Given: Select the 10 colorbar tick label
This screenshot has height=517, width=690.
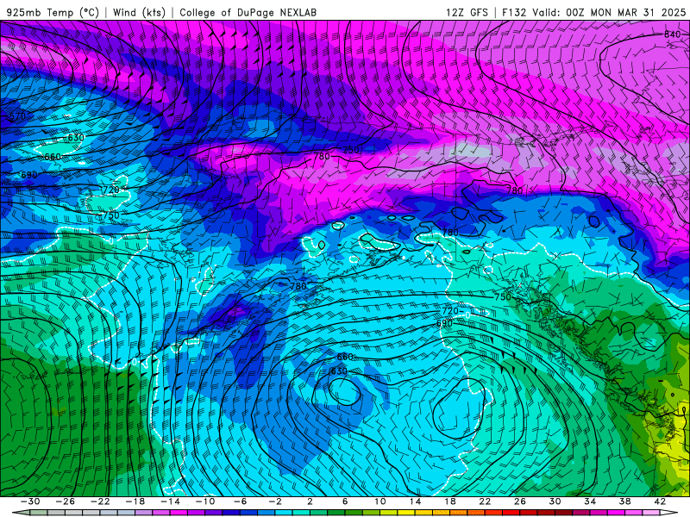Looking at the screenshot, I should 379,501.
